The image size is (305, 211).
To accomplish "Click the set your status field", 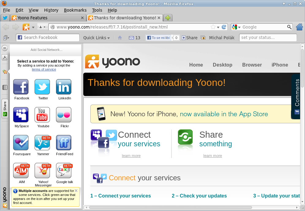I will (x=268, y=38).
